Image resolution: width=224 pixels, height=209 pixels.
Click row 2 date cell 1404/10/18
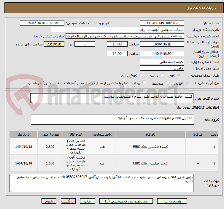(23, 163)
